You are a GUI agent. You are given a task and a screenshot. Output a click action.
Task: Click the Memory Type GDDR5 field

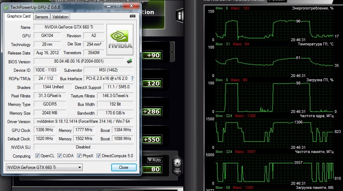tap(50, 104)
